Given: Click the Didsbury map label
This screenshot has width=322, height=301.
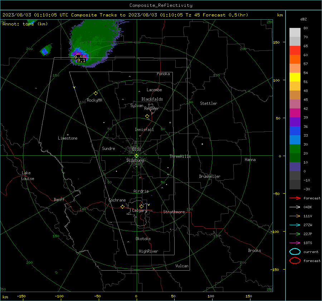Looking at the screenshot, I should pyautogui.click(x=135, y=160).
